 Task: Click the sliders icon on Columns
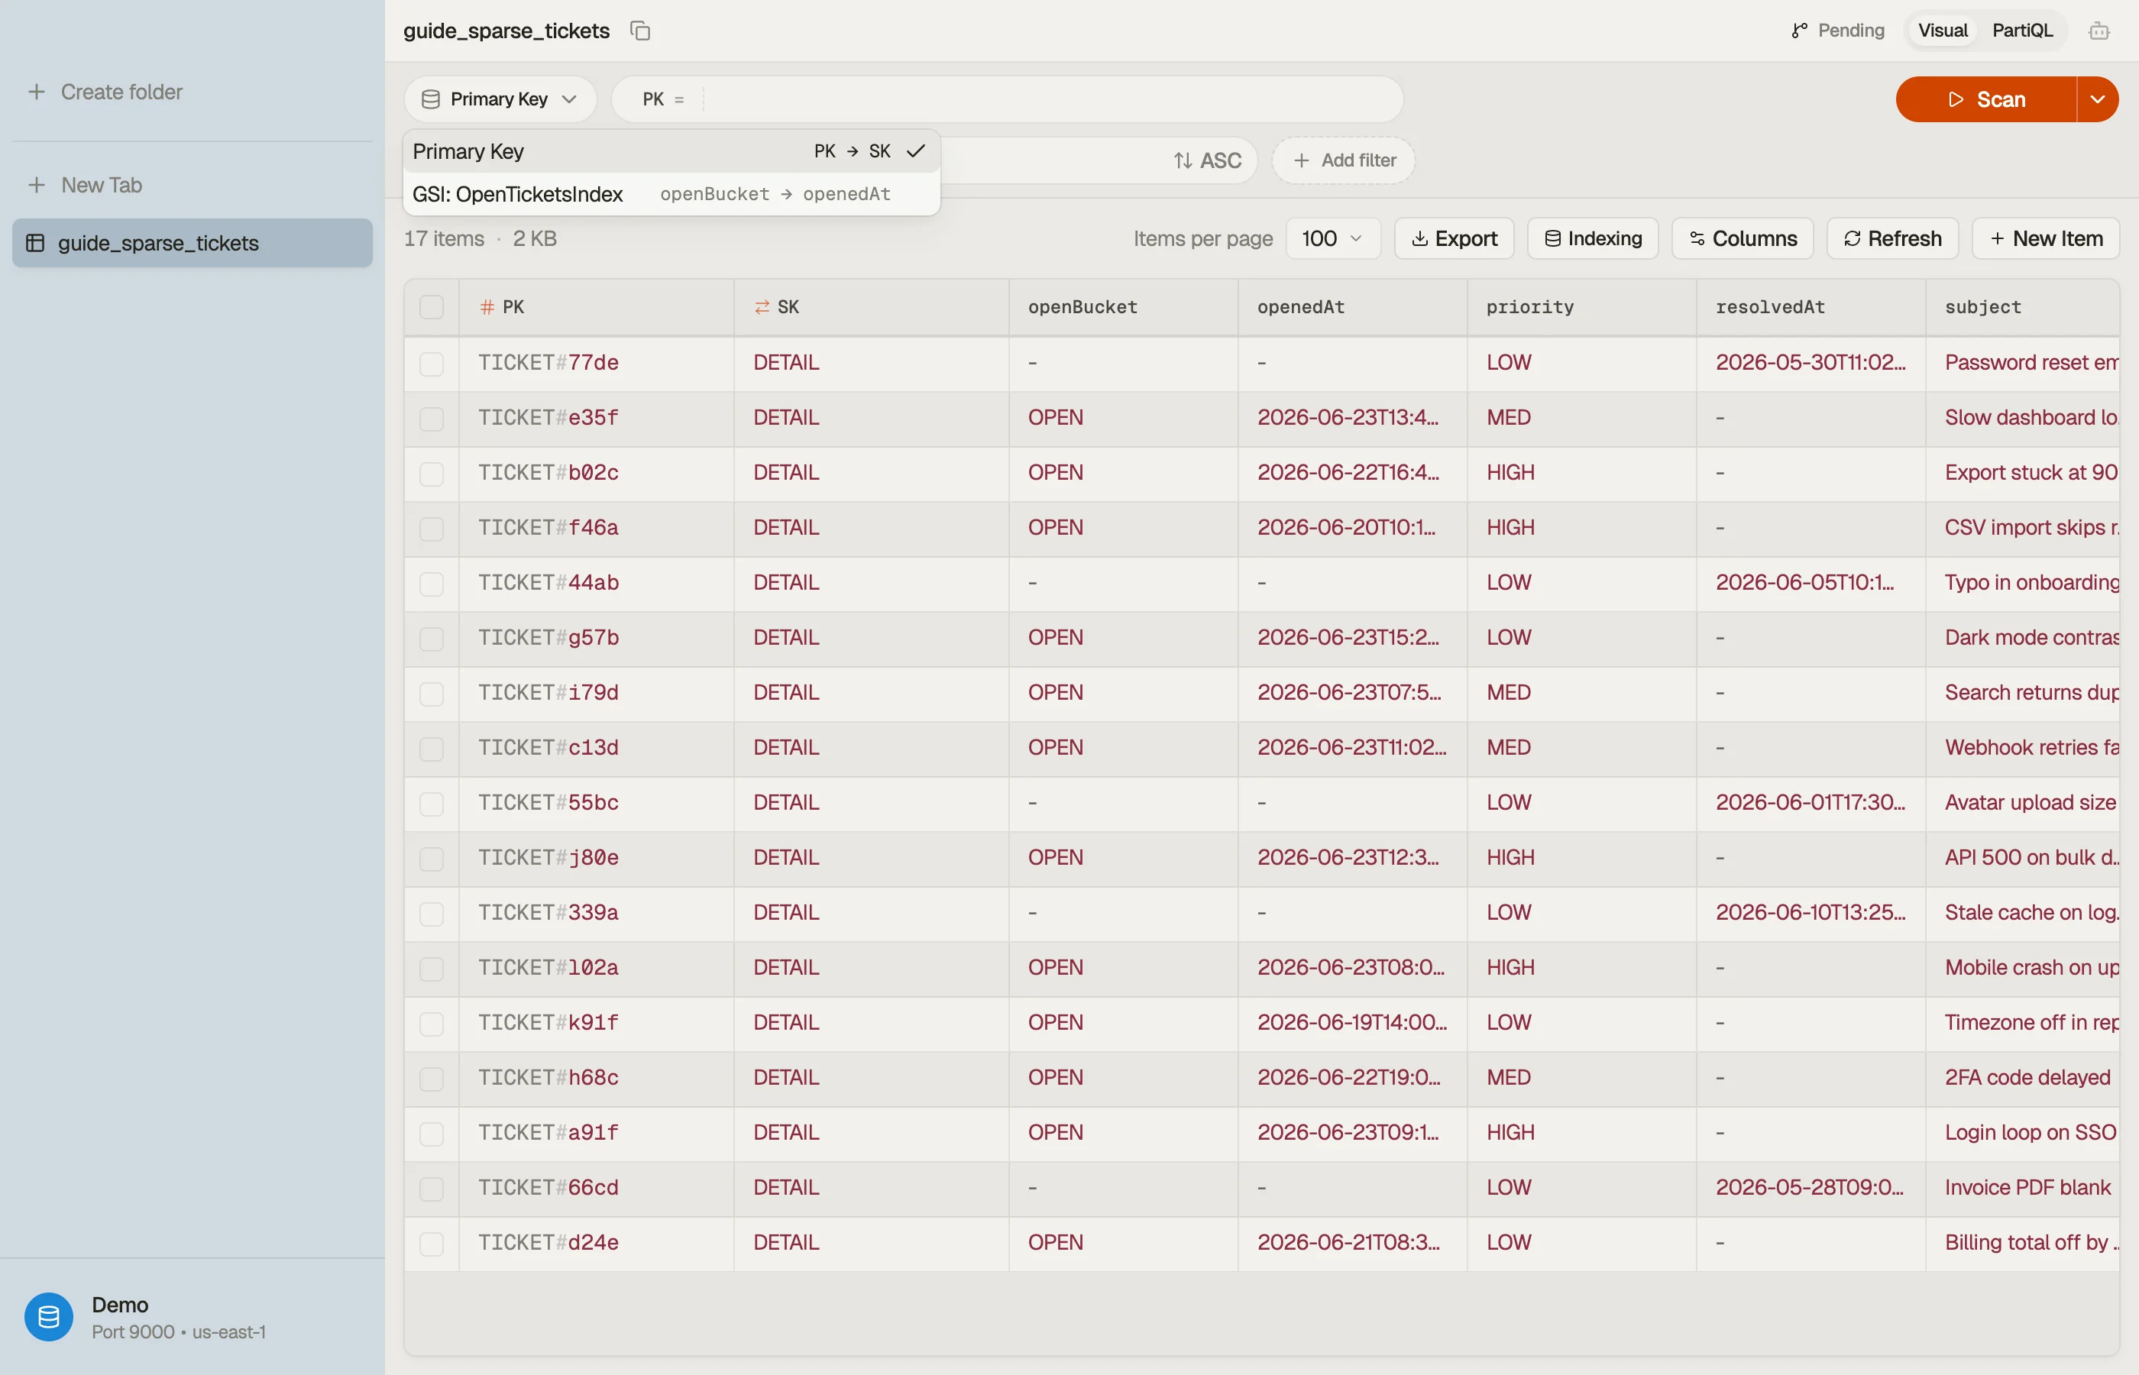click(1697, 238)
